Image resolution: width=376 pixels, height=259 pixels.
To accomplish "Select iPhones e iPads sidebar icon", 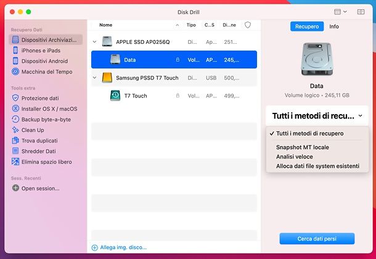I will [15, 51].
